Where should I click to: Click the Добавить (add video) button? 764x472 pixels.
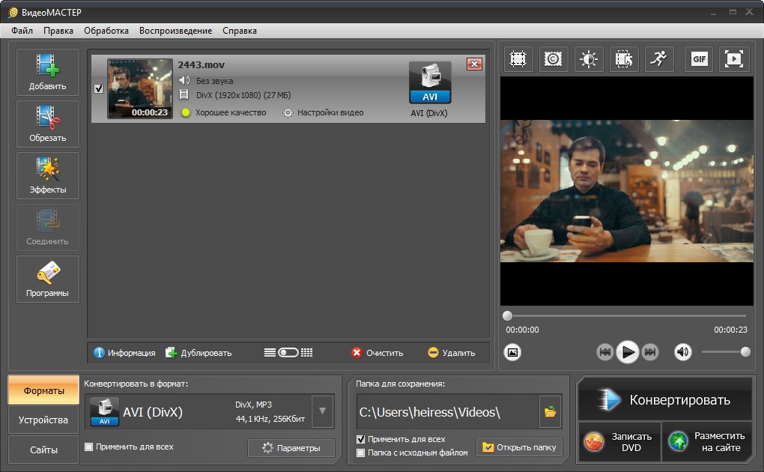click(x=48, y=72)
